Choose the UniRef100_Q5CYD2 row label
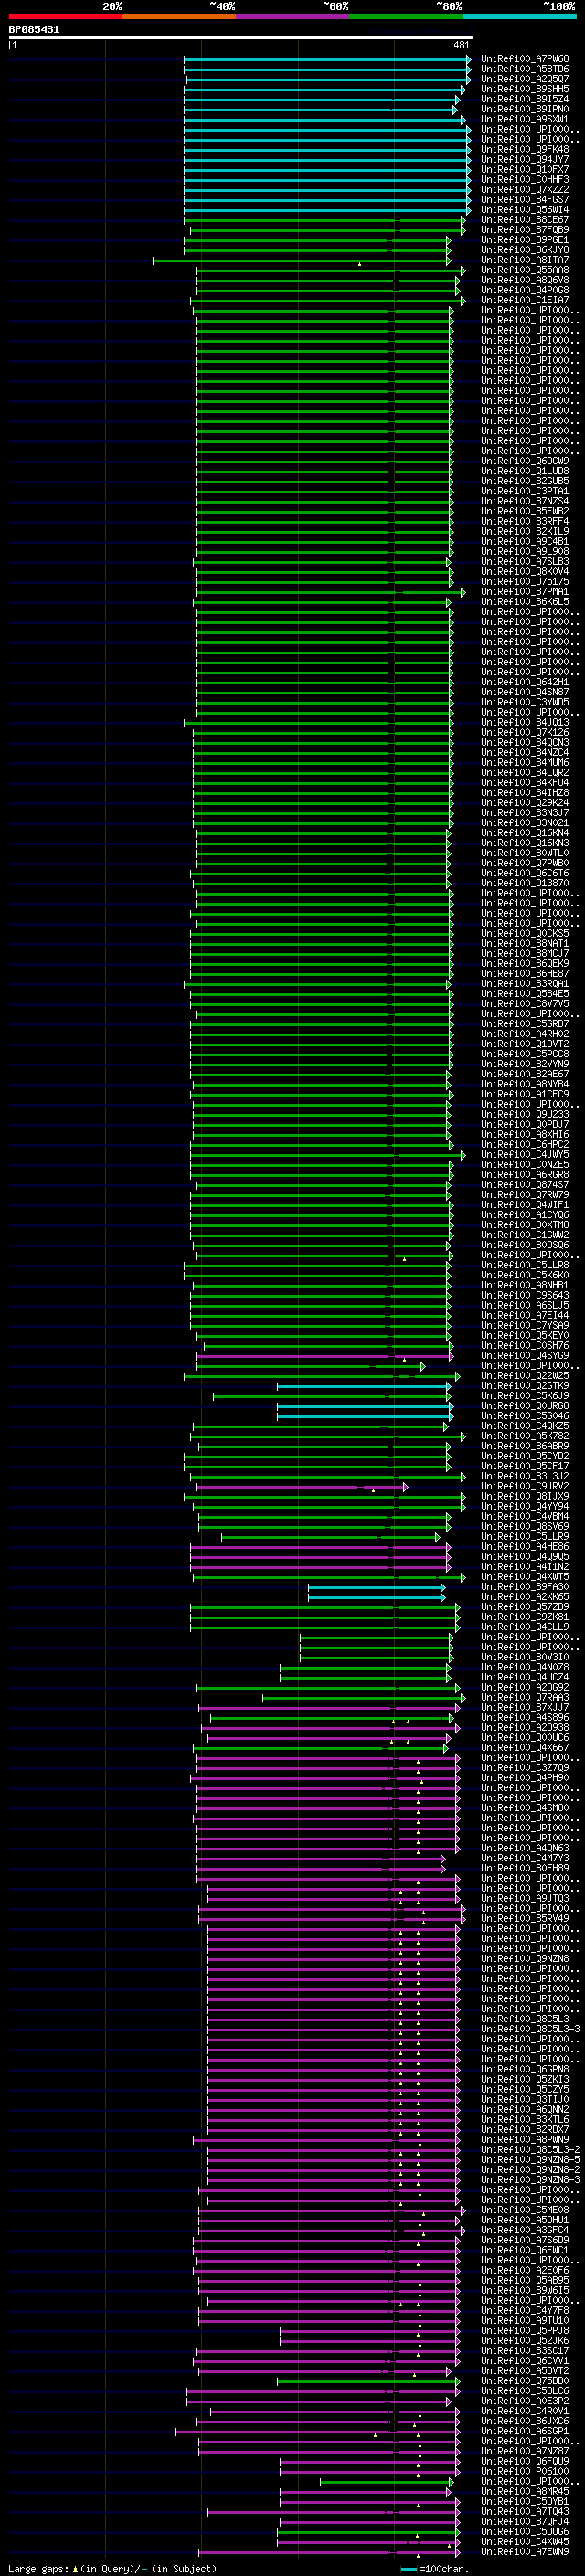The image size is (585, 2576). 525,1456
